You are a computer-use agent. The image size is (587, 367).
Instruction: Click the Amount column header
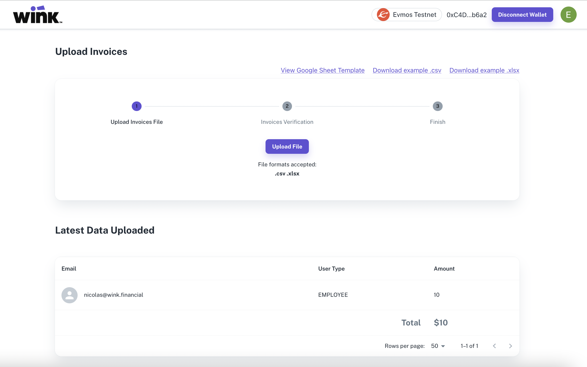coord(444,269)
